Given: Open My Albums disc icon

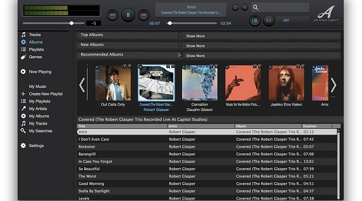Looking at the screenshot, I should (23, 116).
